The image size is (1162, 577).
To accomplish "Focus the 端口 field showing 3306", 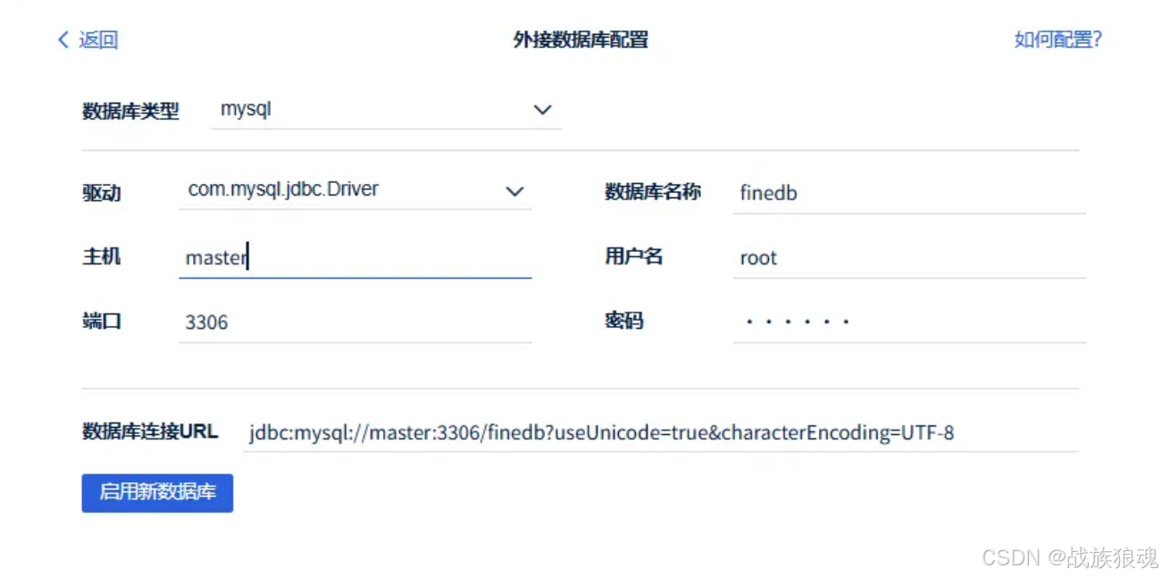I will [x=355, y=322].
